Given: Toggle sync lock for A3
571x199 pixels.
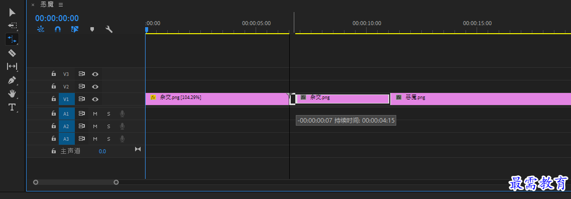Looking at the screenshot, I should coord(81,139).
